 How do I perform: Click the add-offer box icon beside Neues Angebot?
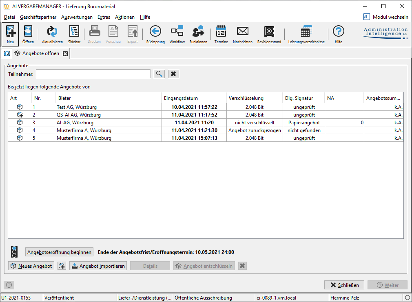pyautogui.click(x=62, y=266)
